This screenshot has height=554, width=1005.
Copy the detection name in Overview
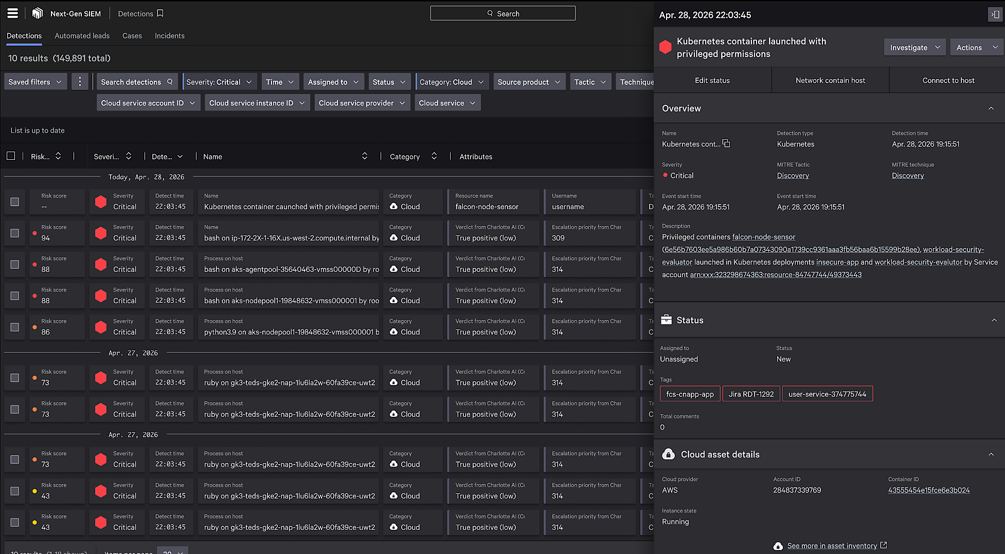coord(726,144)
